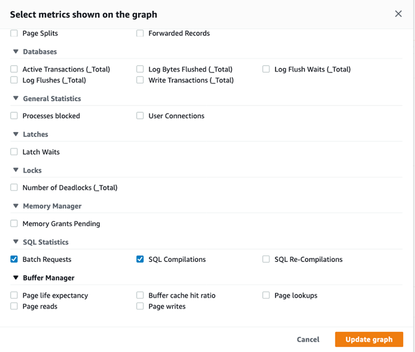Enable Log Flush Waits (_Total)
This screenshot has width=415, height=352.
tap(266, 69)
